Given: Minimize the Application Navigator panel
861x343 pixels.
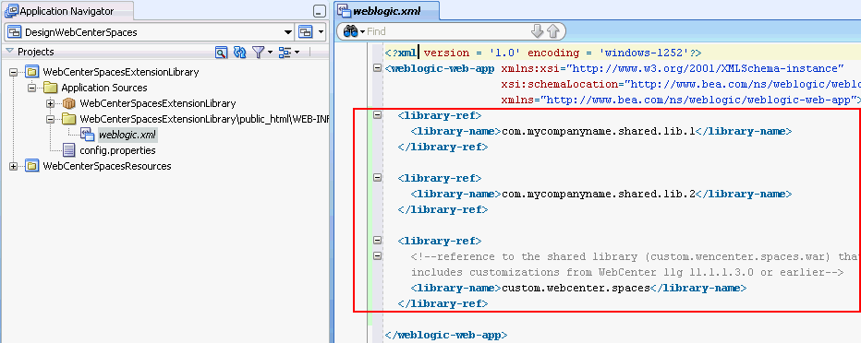Looking at the screenshot, I should (319, 11).
